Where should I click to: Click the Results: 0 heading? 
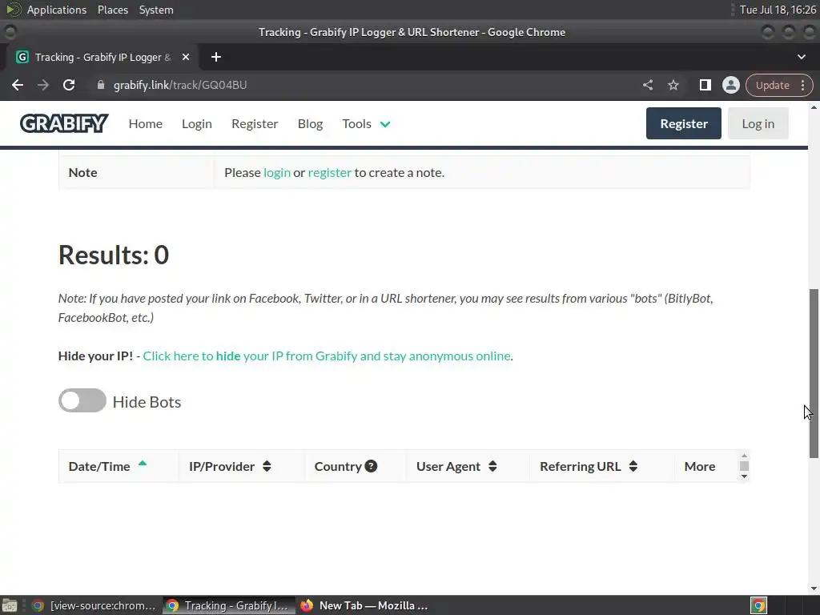[114, 255]
